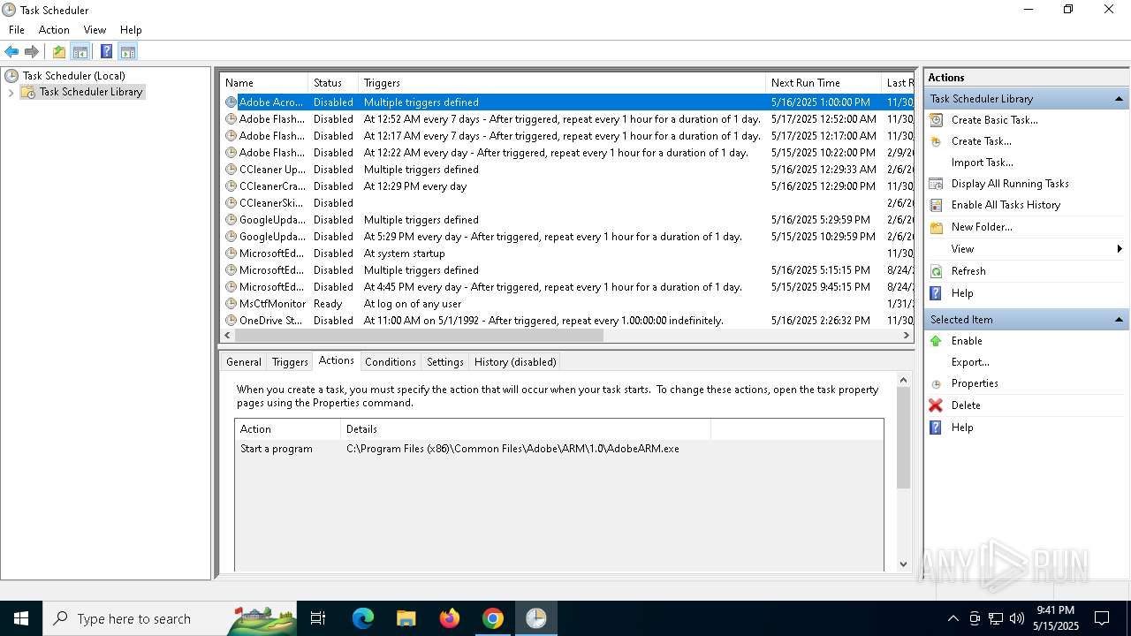Open Firefox from the taskbar
The height and width of the screenshot is (636, 1131).
coord(450,618)
